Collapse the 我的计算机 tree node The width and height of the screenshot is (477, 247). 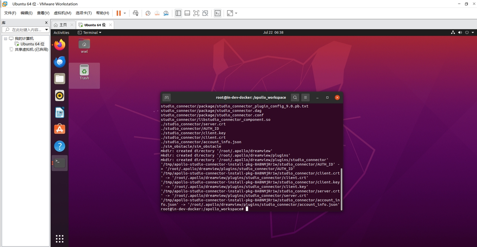[5, 38]
